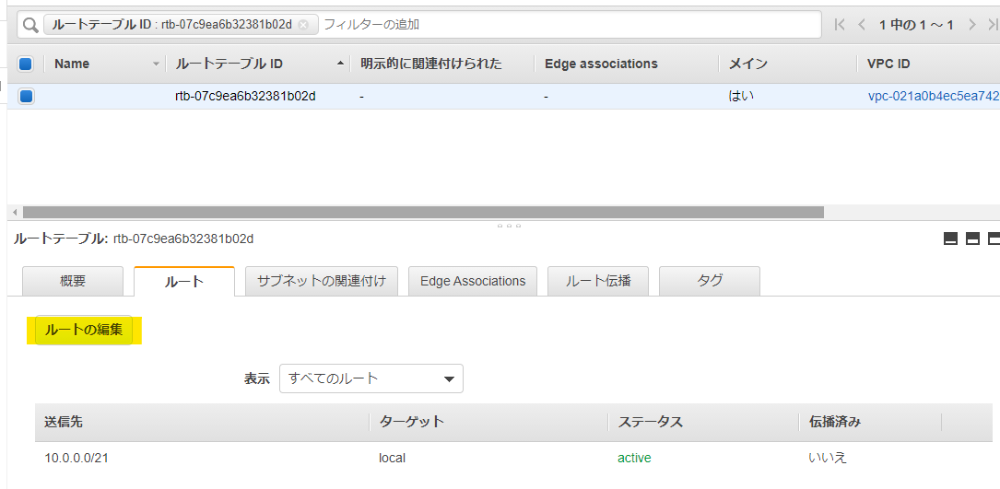This screenshot has width=1000, height=489.
Task: Click the ルートテーブル: rtb-07c9ea6b32381b02d heading
Action: (x=134, y=239)
